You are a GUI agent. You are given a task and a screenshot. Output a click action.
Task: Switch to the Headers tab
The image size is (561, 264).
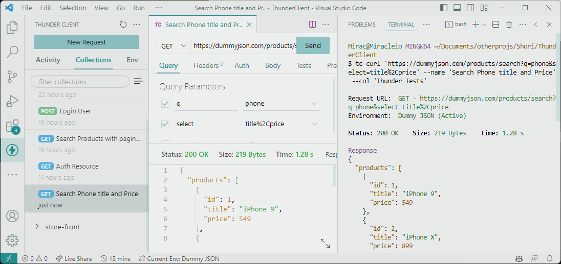point(208,65)
